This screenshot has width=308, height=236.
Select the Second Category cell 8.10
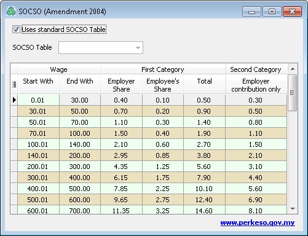pyautogui.click(x=256, y=210)
